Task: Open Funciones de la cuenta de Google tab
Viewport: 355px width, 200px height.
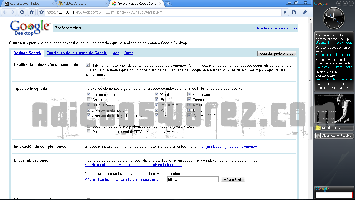Action: (x=77, y=53)
